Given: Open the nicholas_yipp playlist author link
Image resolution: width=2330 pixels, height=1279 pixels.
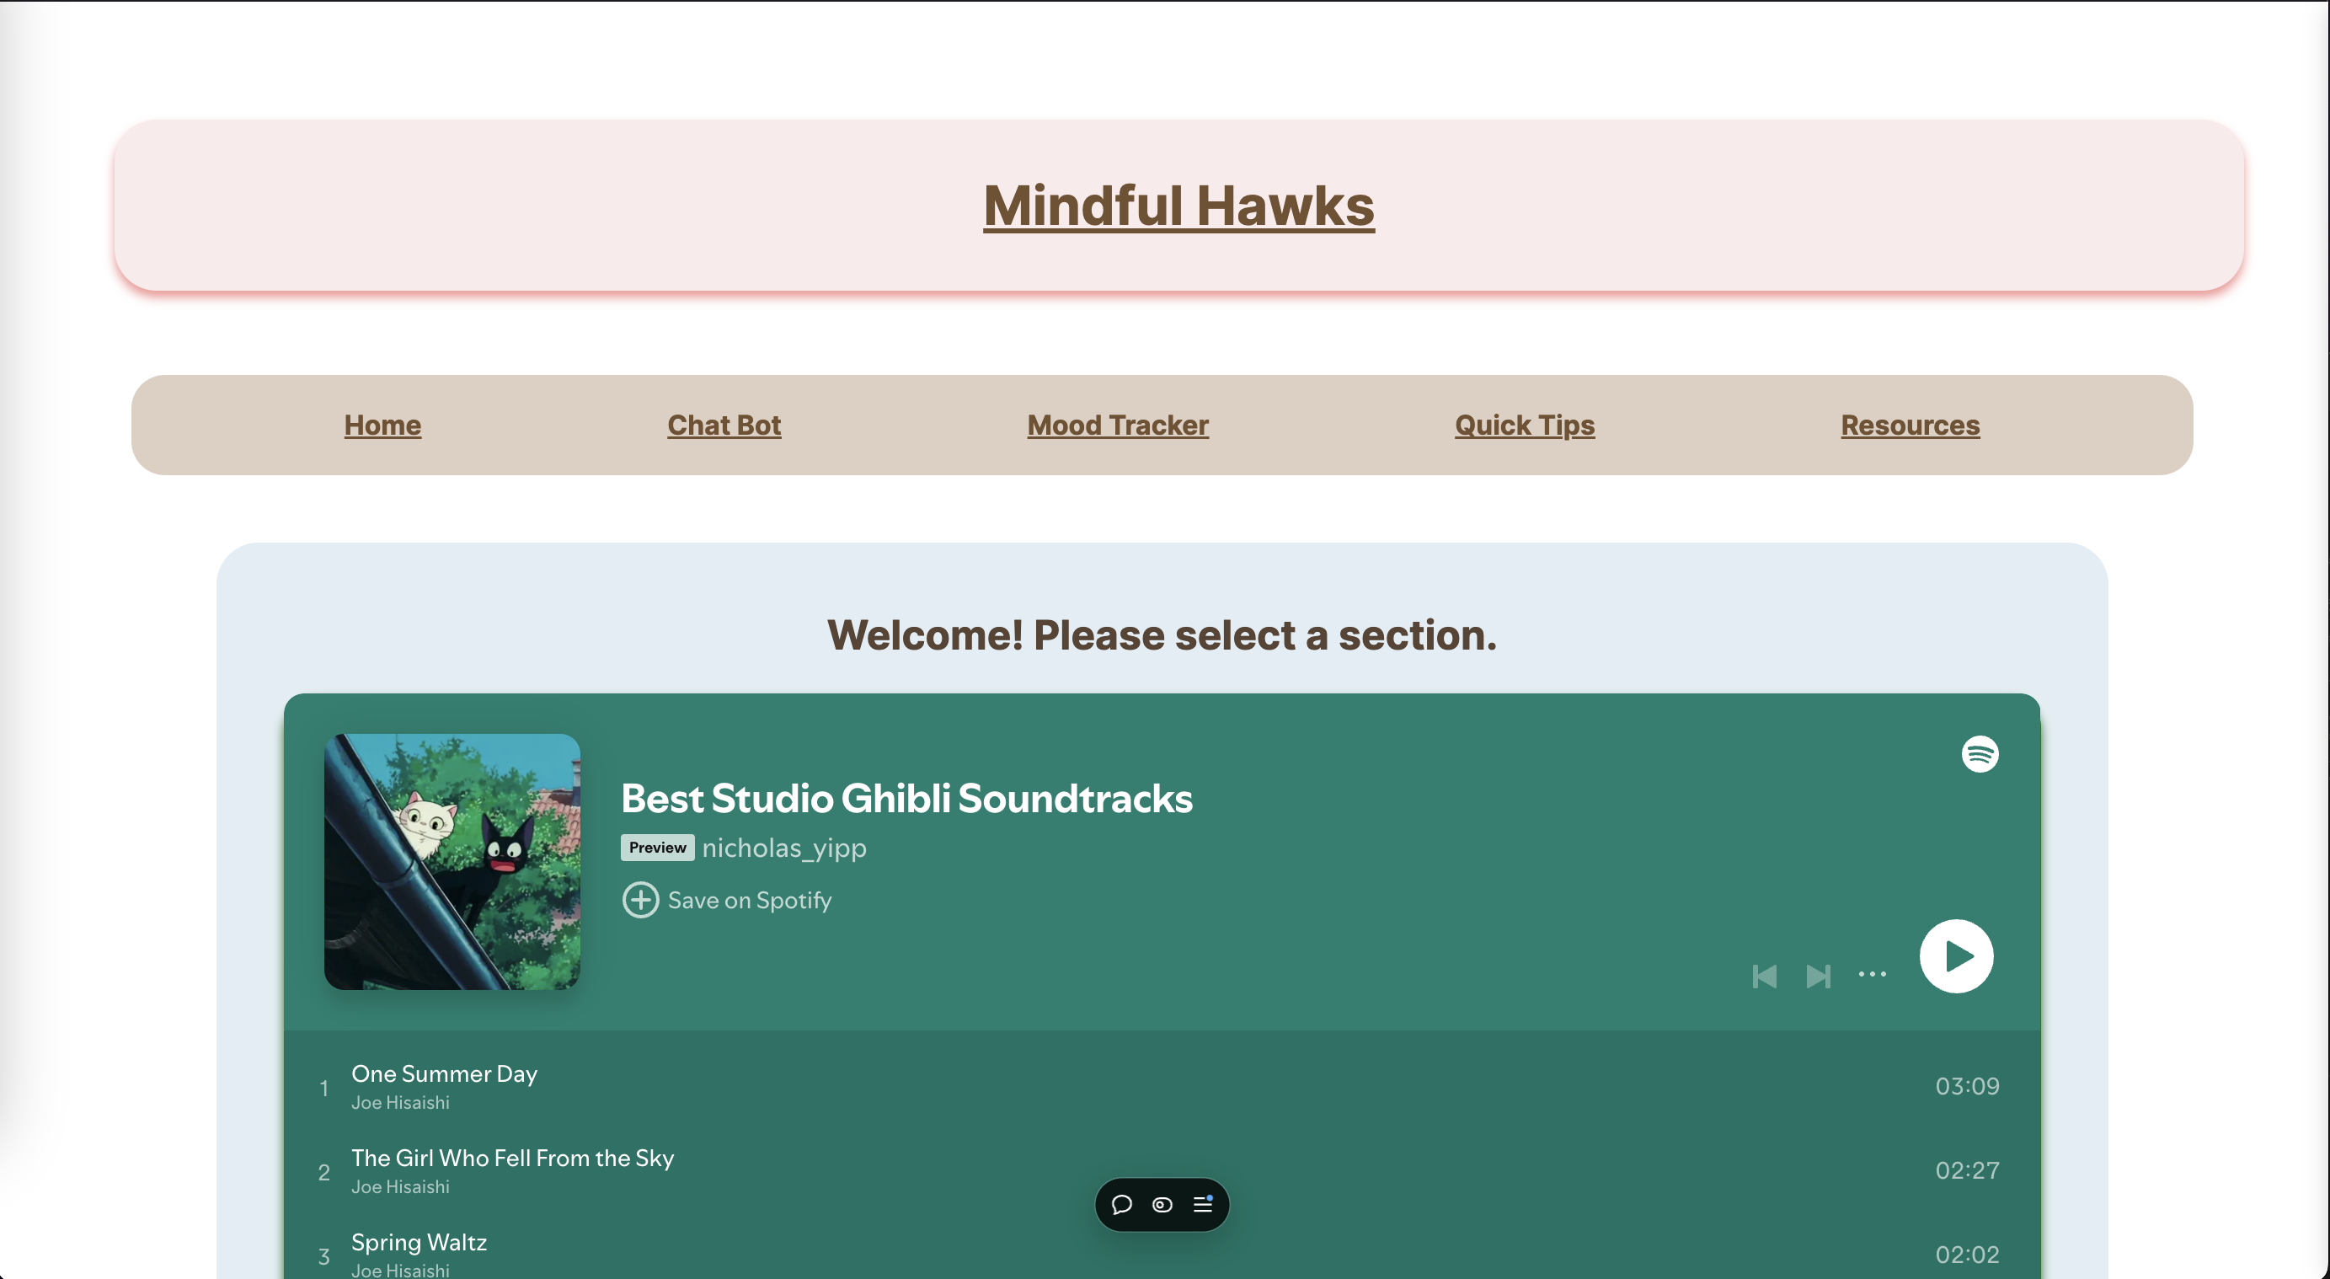Looking at the screenshot, I should click(x=783, y=848).
